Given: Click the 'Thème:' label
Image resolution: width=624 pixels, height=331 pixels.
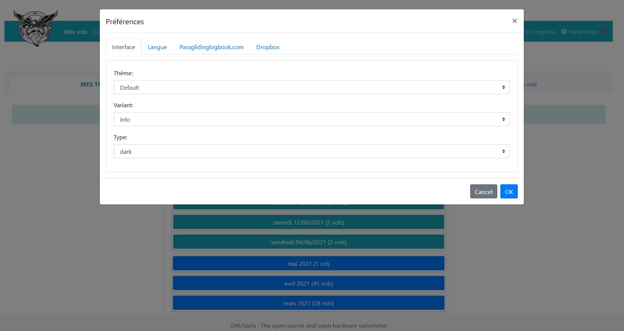Looking at the screenshot, I should pos(123,73).
